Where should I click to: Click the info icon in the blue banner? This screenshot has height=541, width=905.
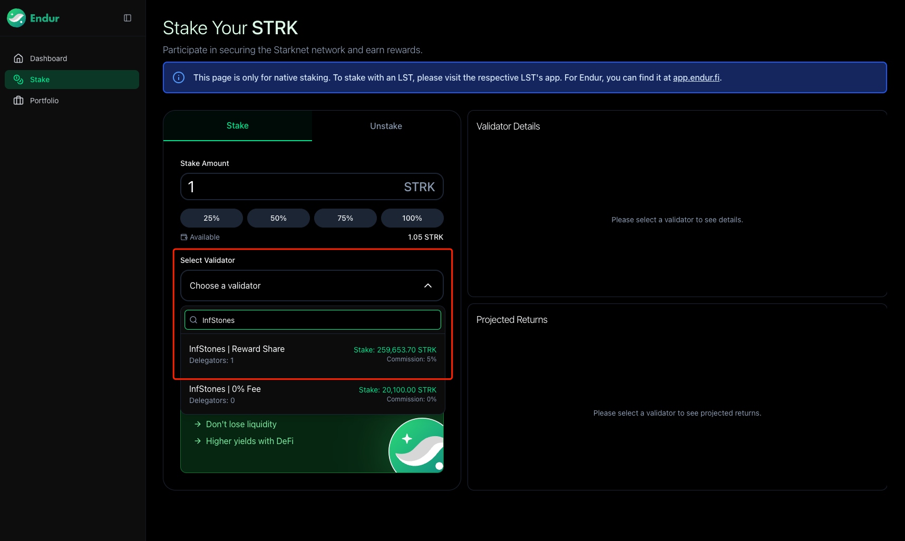(x=179, y=77)
